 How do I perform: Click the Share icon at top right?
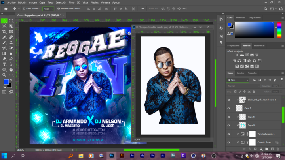click(x=281, y=9)
